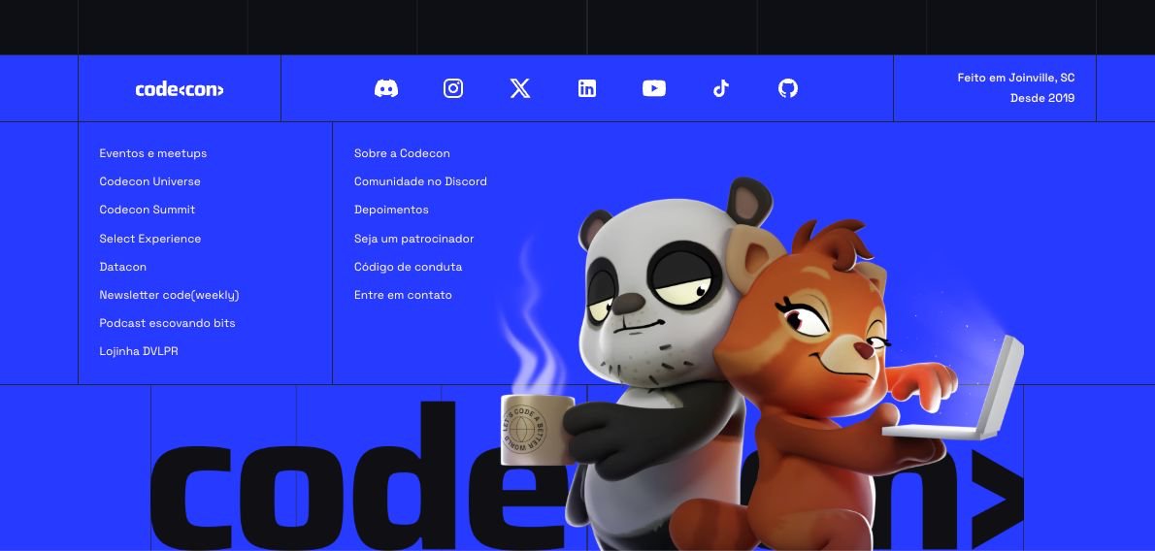Open Podcast escovando bits link

167,323
